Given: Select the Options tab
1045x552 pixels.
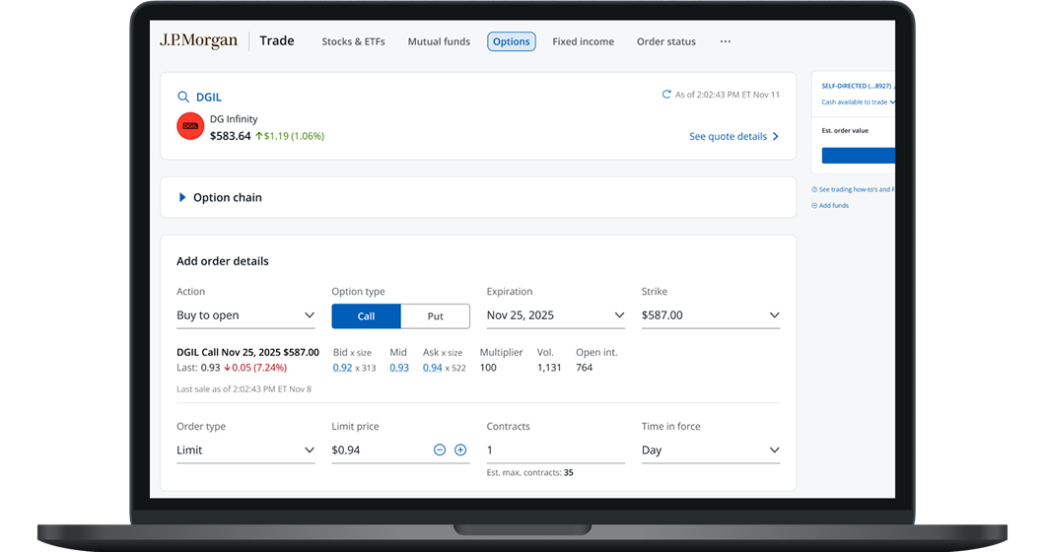Looking at the screenshot, I should [512, 41].
